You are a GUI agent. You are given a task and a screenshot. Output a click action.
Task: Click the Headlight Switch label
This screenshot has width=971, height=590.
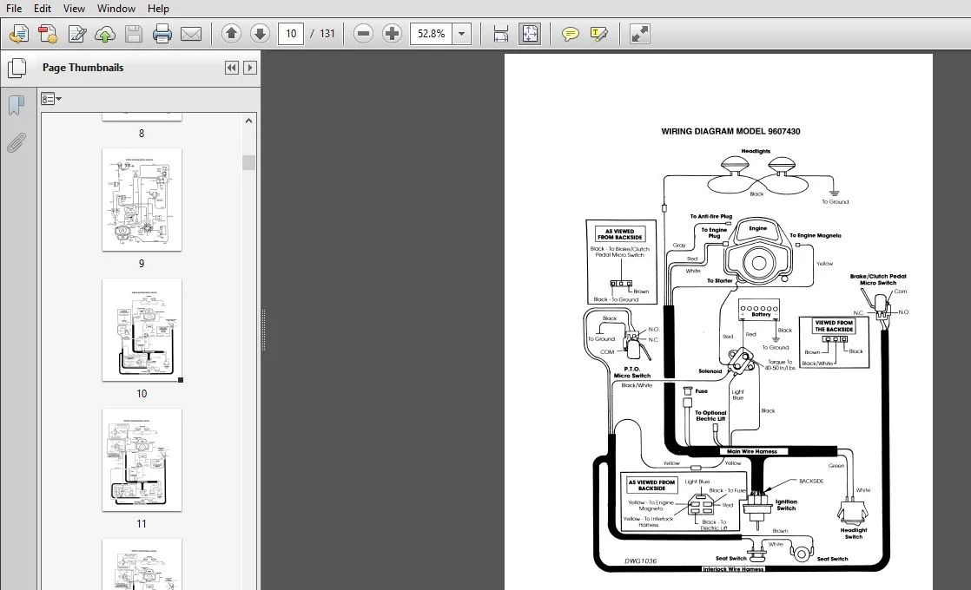click(x=854, y=533)
